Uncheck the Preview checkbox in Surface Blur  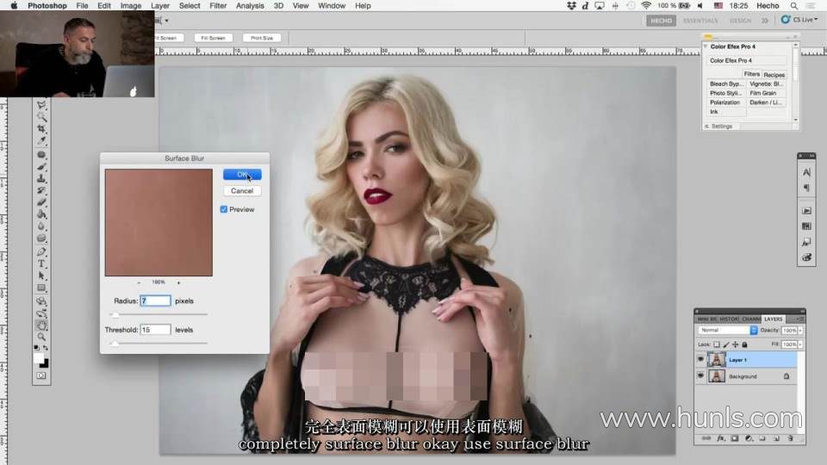(224, 209)
